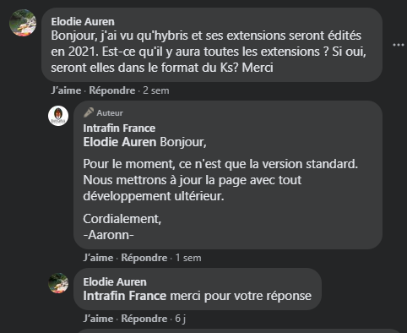Open Elodie Auren's avatar on the first comment
Screen dimensions: 407x333
23,23
